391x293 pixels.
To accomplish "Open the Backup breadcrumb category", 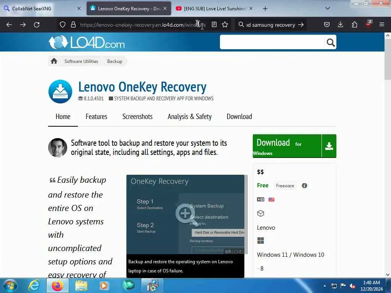I will click(115, 61).
